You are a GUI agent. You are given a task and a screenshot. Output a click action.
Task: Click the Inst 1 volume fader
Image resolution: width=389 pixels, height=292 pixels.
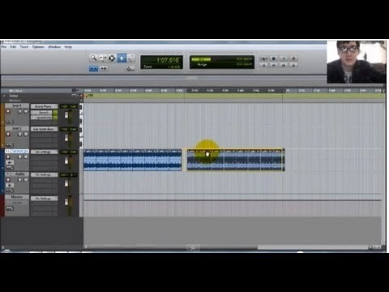coord(66,115)
